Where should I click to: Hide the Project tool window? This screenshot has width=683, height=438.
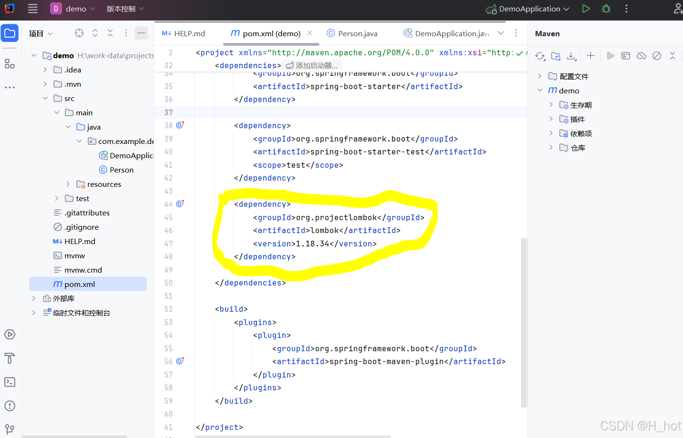click(141, 33)
